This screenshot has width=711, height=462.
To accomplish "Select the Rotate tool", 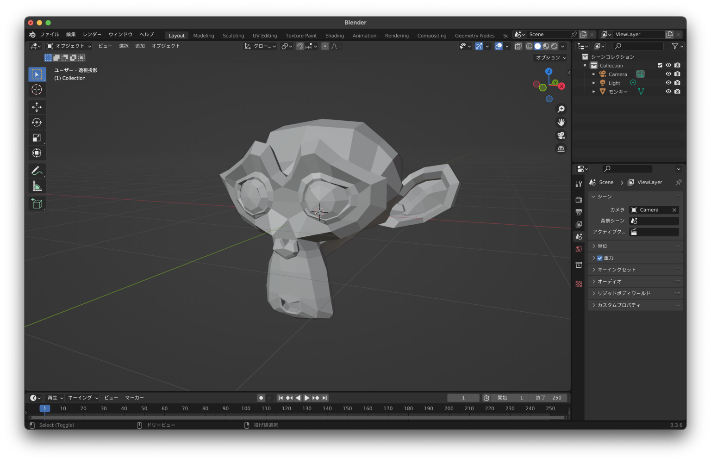I will click(x=37, y=123).
